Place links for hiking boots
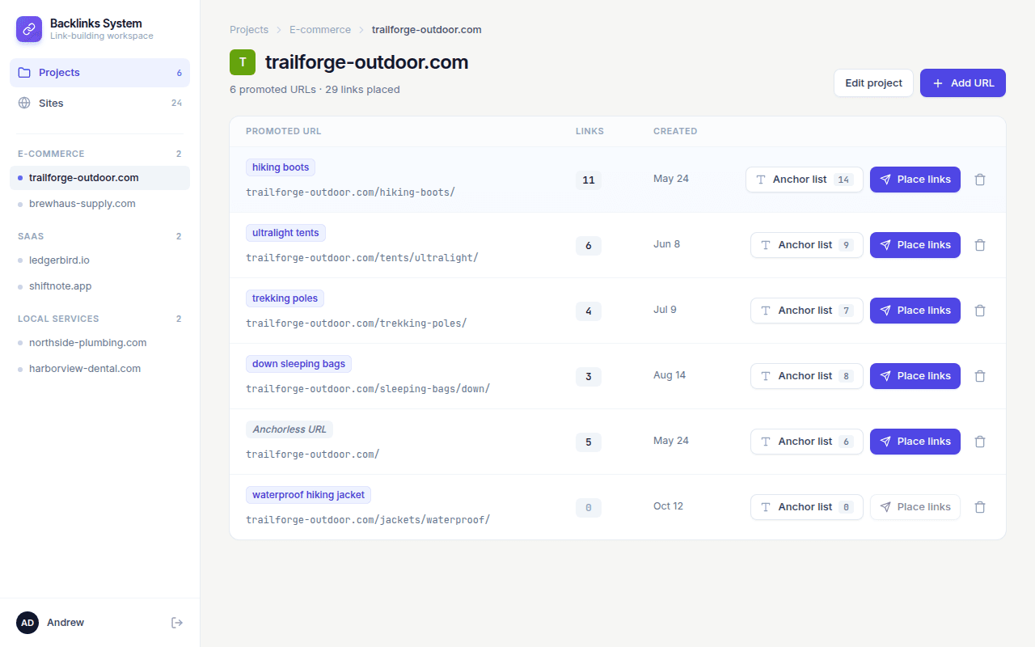Screen dimensions: 1035x647 point(915,180)
